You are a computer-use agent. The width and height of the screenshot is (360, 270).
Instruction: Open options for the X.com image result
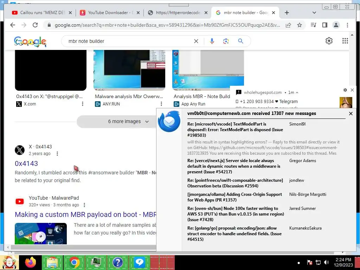click(82, 104)
